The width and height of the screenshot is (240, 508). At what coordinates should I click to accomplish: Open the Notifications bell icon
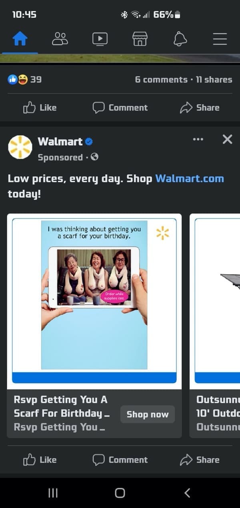[180, 39]
